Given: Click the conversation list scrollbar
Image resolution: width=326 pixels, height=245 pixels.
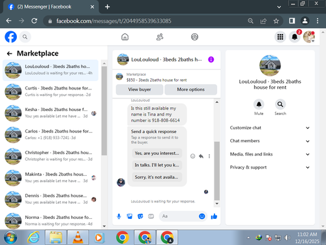Looking at the screenshot, I should pos(104,110).
